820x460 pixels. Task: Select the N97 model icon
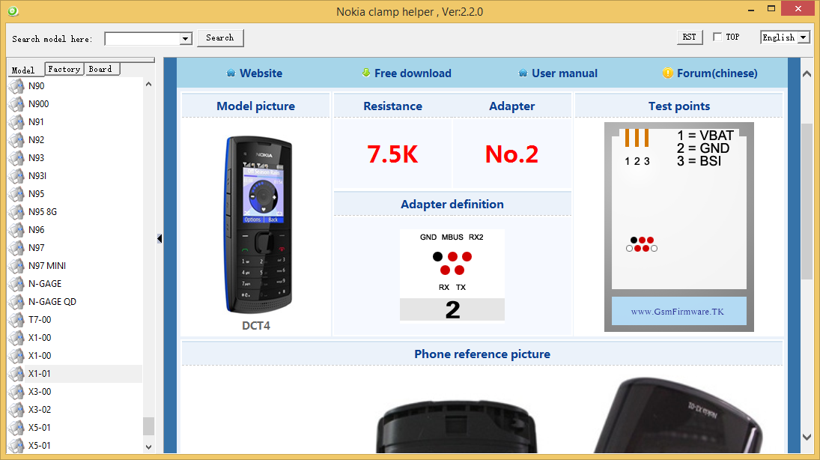16,247
